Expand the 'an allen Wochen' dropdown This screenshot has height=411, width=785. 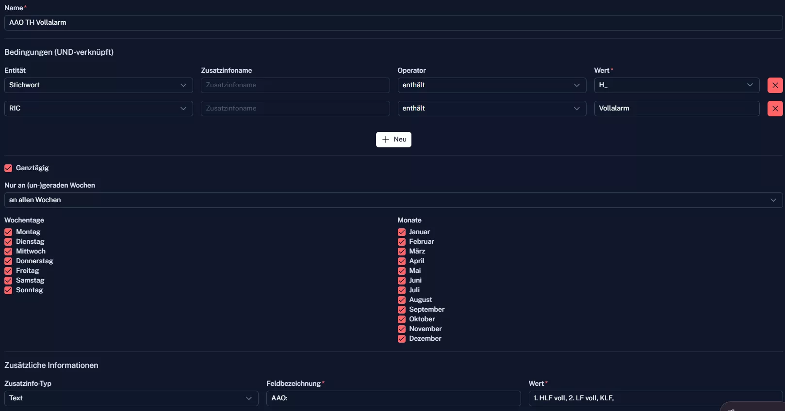393,200
